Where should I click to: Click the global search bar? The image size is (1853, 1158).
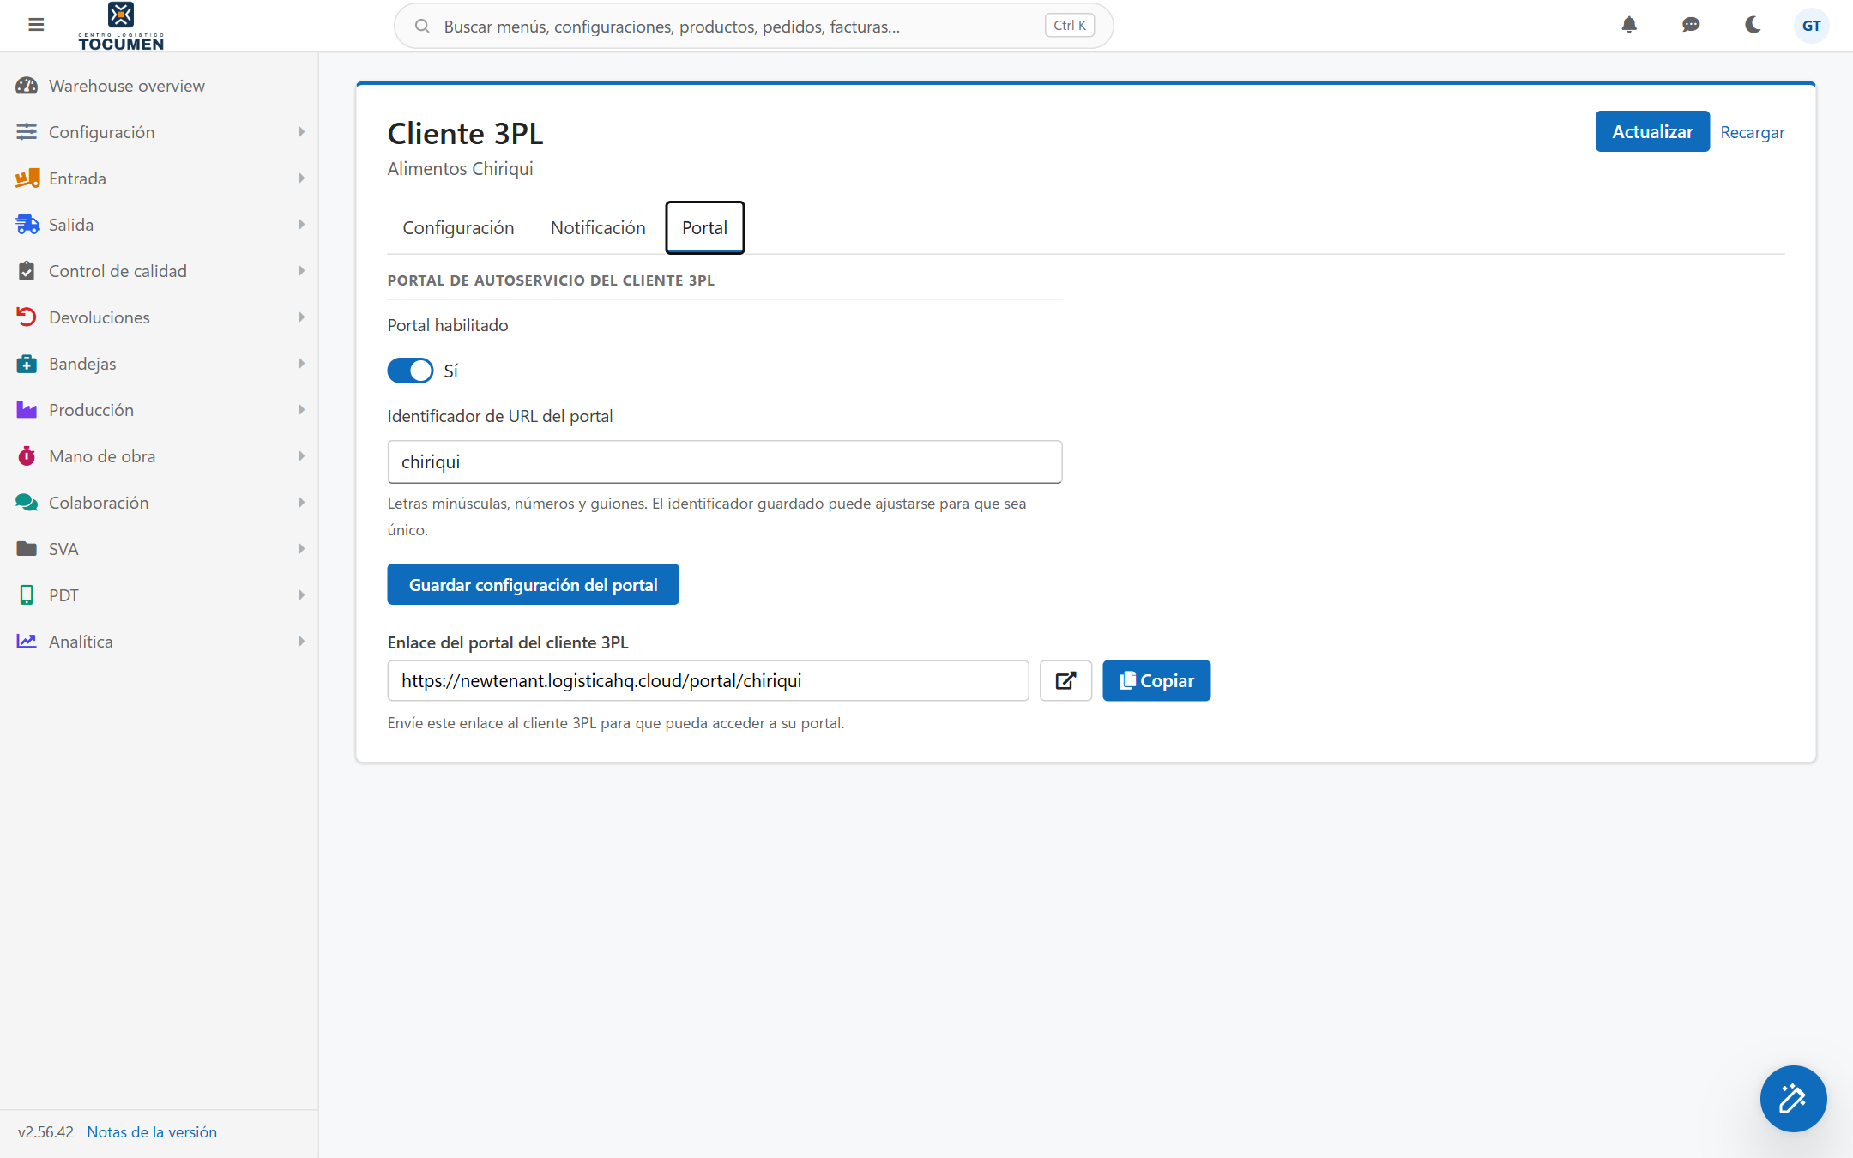(x=753, y=26)
